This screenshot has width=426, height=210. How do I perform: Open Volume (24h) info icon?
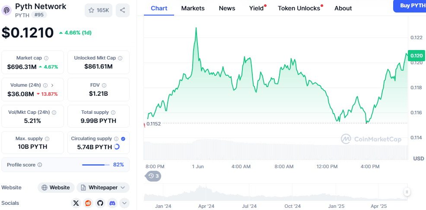(x=45, y=85)
